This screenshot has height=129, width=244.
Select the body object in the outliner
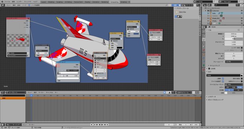[214, 13]
